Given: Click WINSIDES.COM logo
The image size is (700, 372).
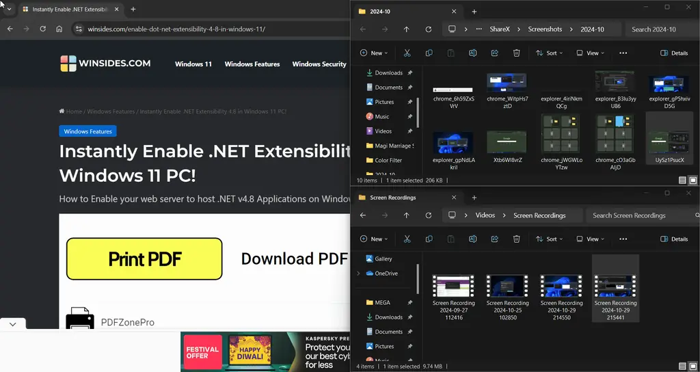Looking at the screenshot, I should pyautogui.click(x=105, y=64).
